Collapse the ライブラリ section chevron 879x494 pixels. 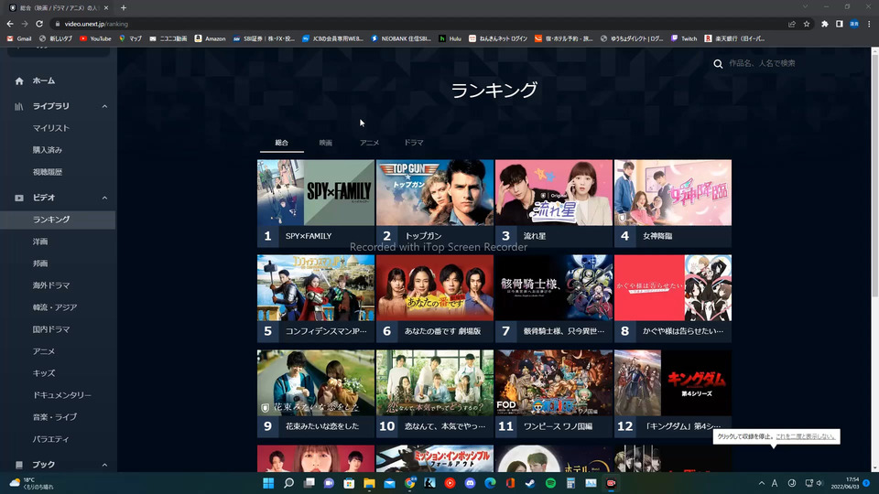click(x=104, y=106)
